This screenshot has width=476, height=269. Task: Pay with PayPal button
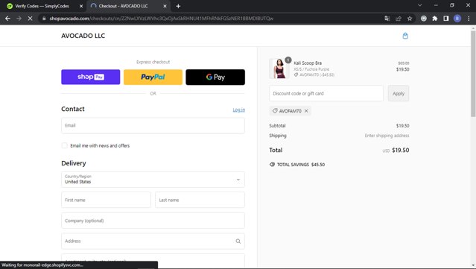153,77
